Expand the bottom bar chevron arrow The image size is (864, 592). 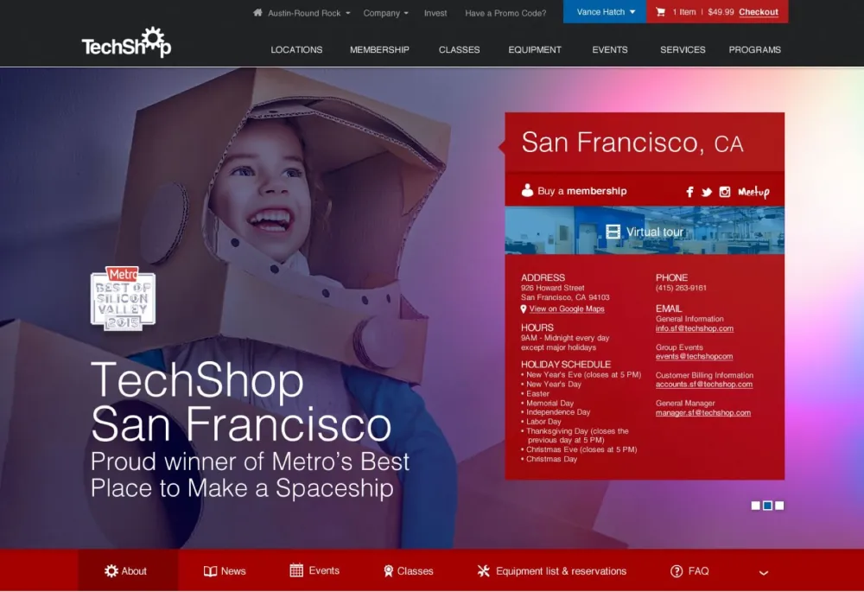click(x=763, y=573)
